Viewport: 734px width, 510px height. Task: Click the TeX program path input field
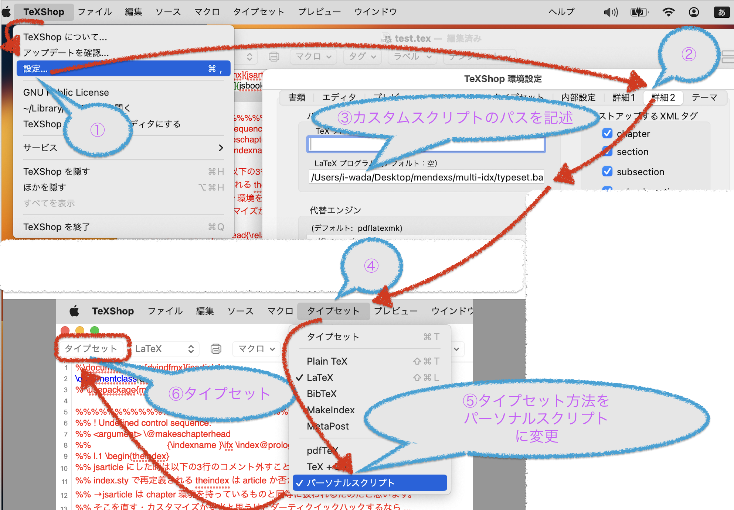pos(426,145)
